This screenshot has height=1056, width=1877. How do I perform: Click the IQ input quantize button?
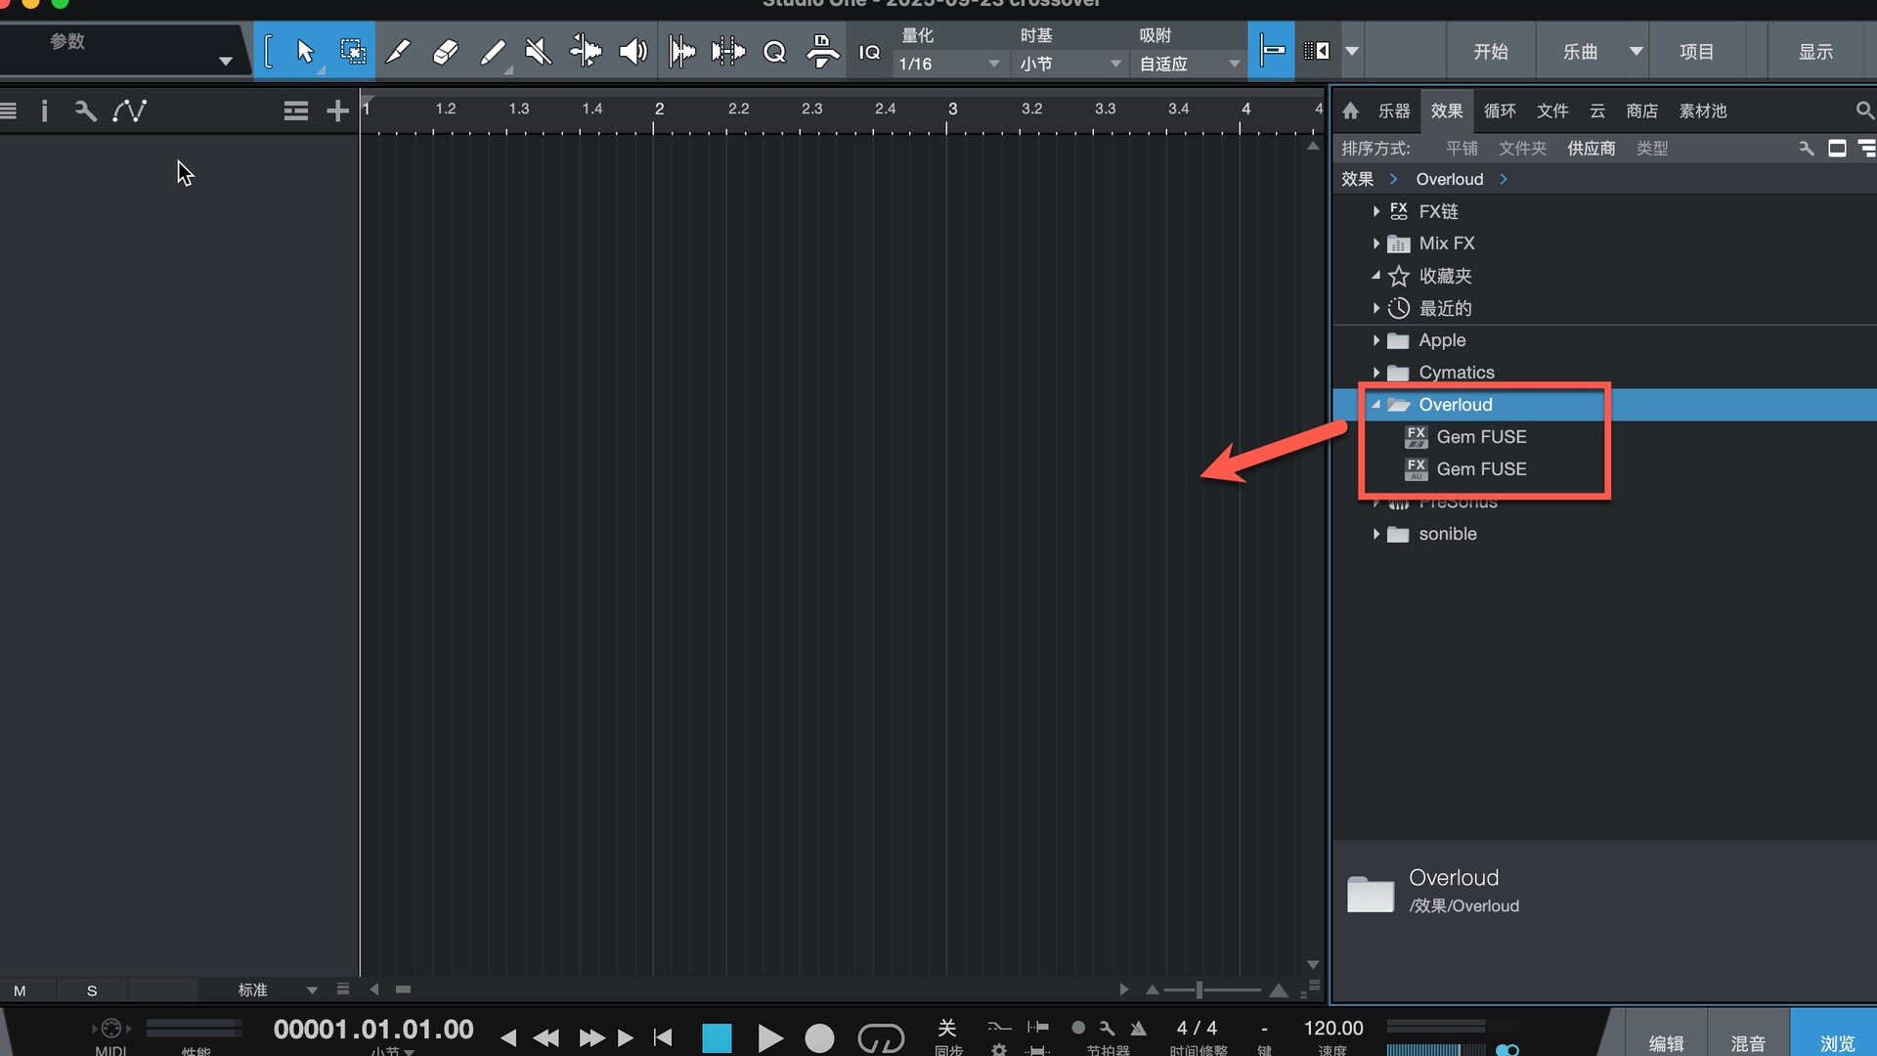point(869,52)
